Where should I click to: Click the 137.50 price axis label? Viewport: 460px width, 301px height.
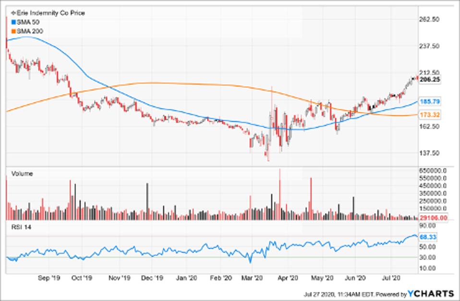[x=429, y=153]
